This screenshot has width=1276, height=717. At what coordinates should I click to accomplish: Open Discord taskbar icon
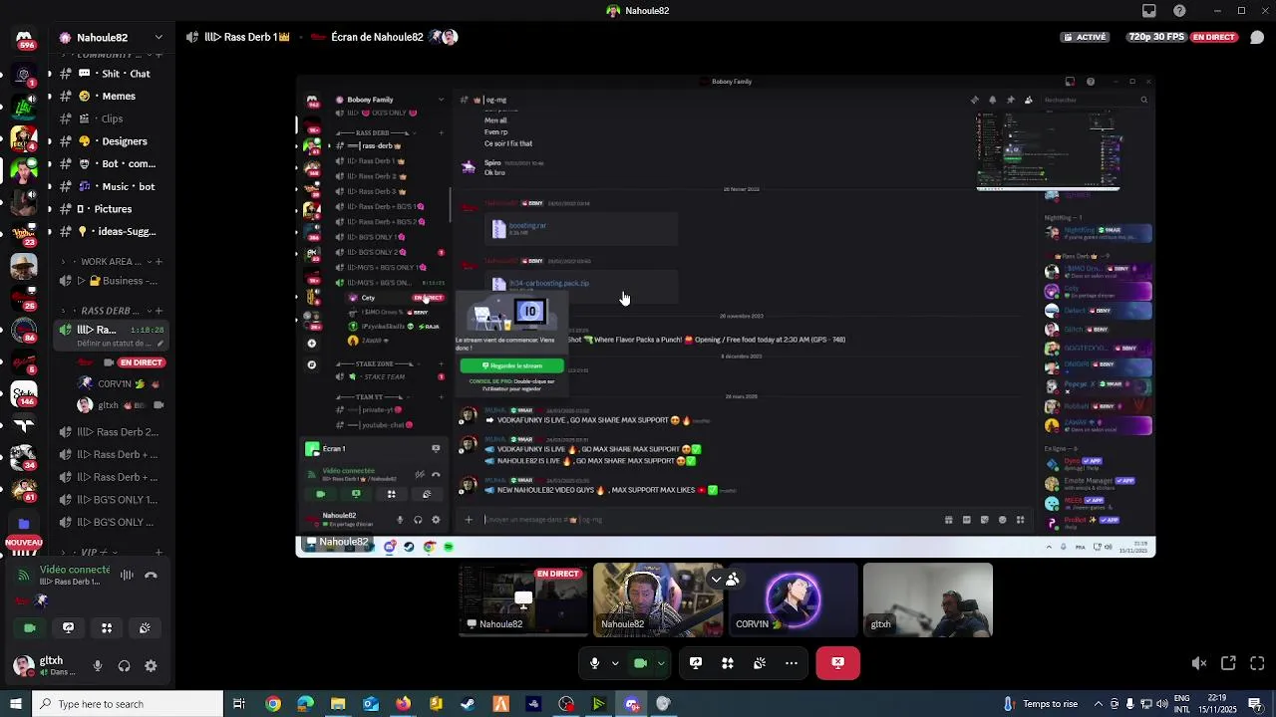click(x=632, y=704)
